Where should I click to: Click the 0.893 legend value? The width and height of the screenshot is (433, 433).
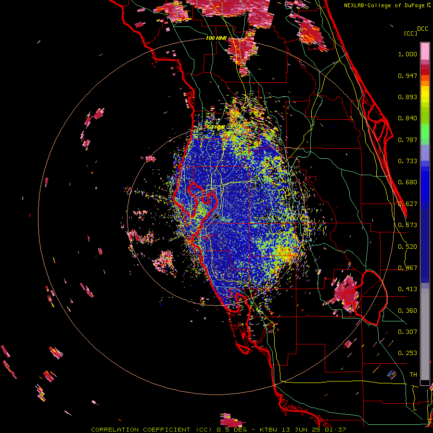click(408, 97)
